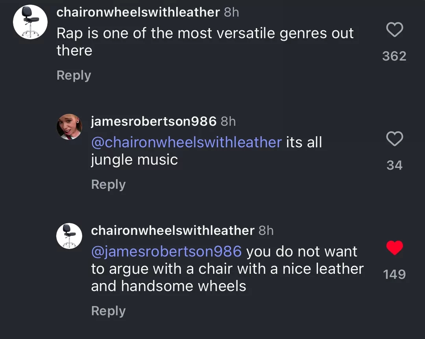Select the 'its all jungle music' comment text
The image size is (425, 339).
point(207,151)
